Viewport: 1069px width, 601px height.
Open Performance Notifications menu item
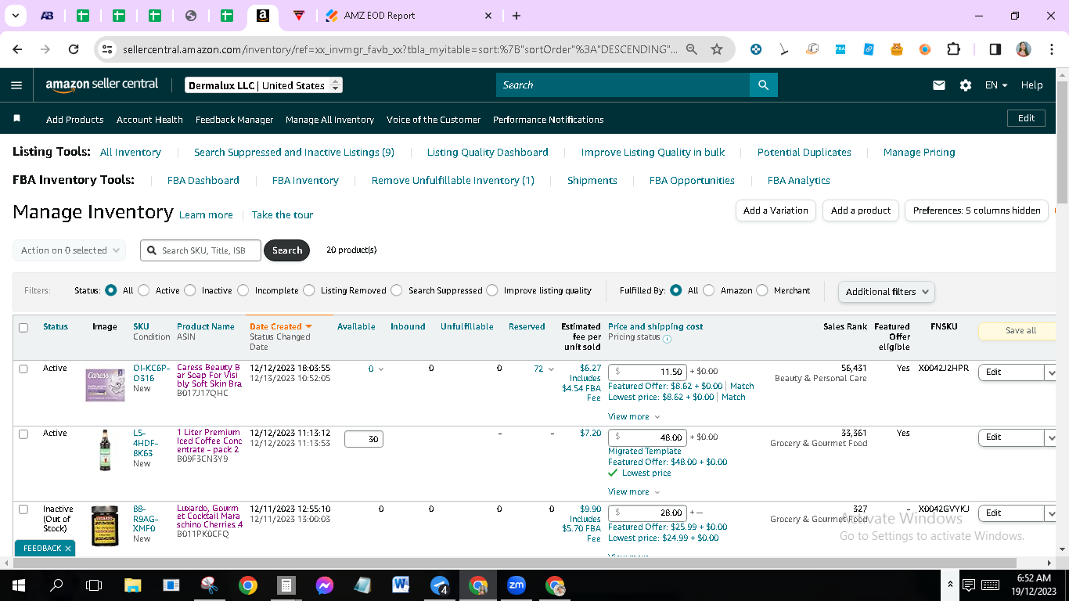(x=548, y=120)
